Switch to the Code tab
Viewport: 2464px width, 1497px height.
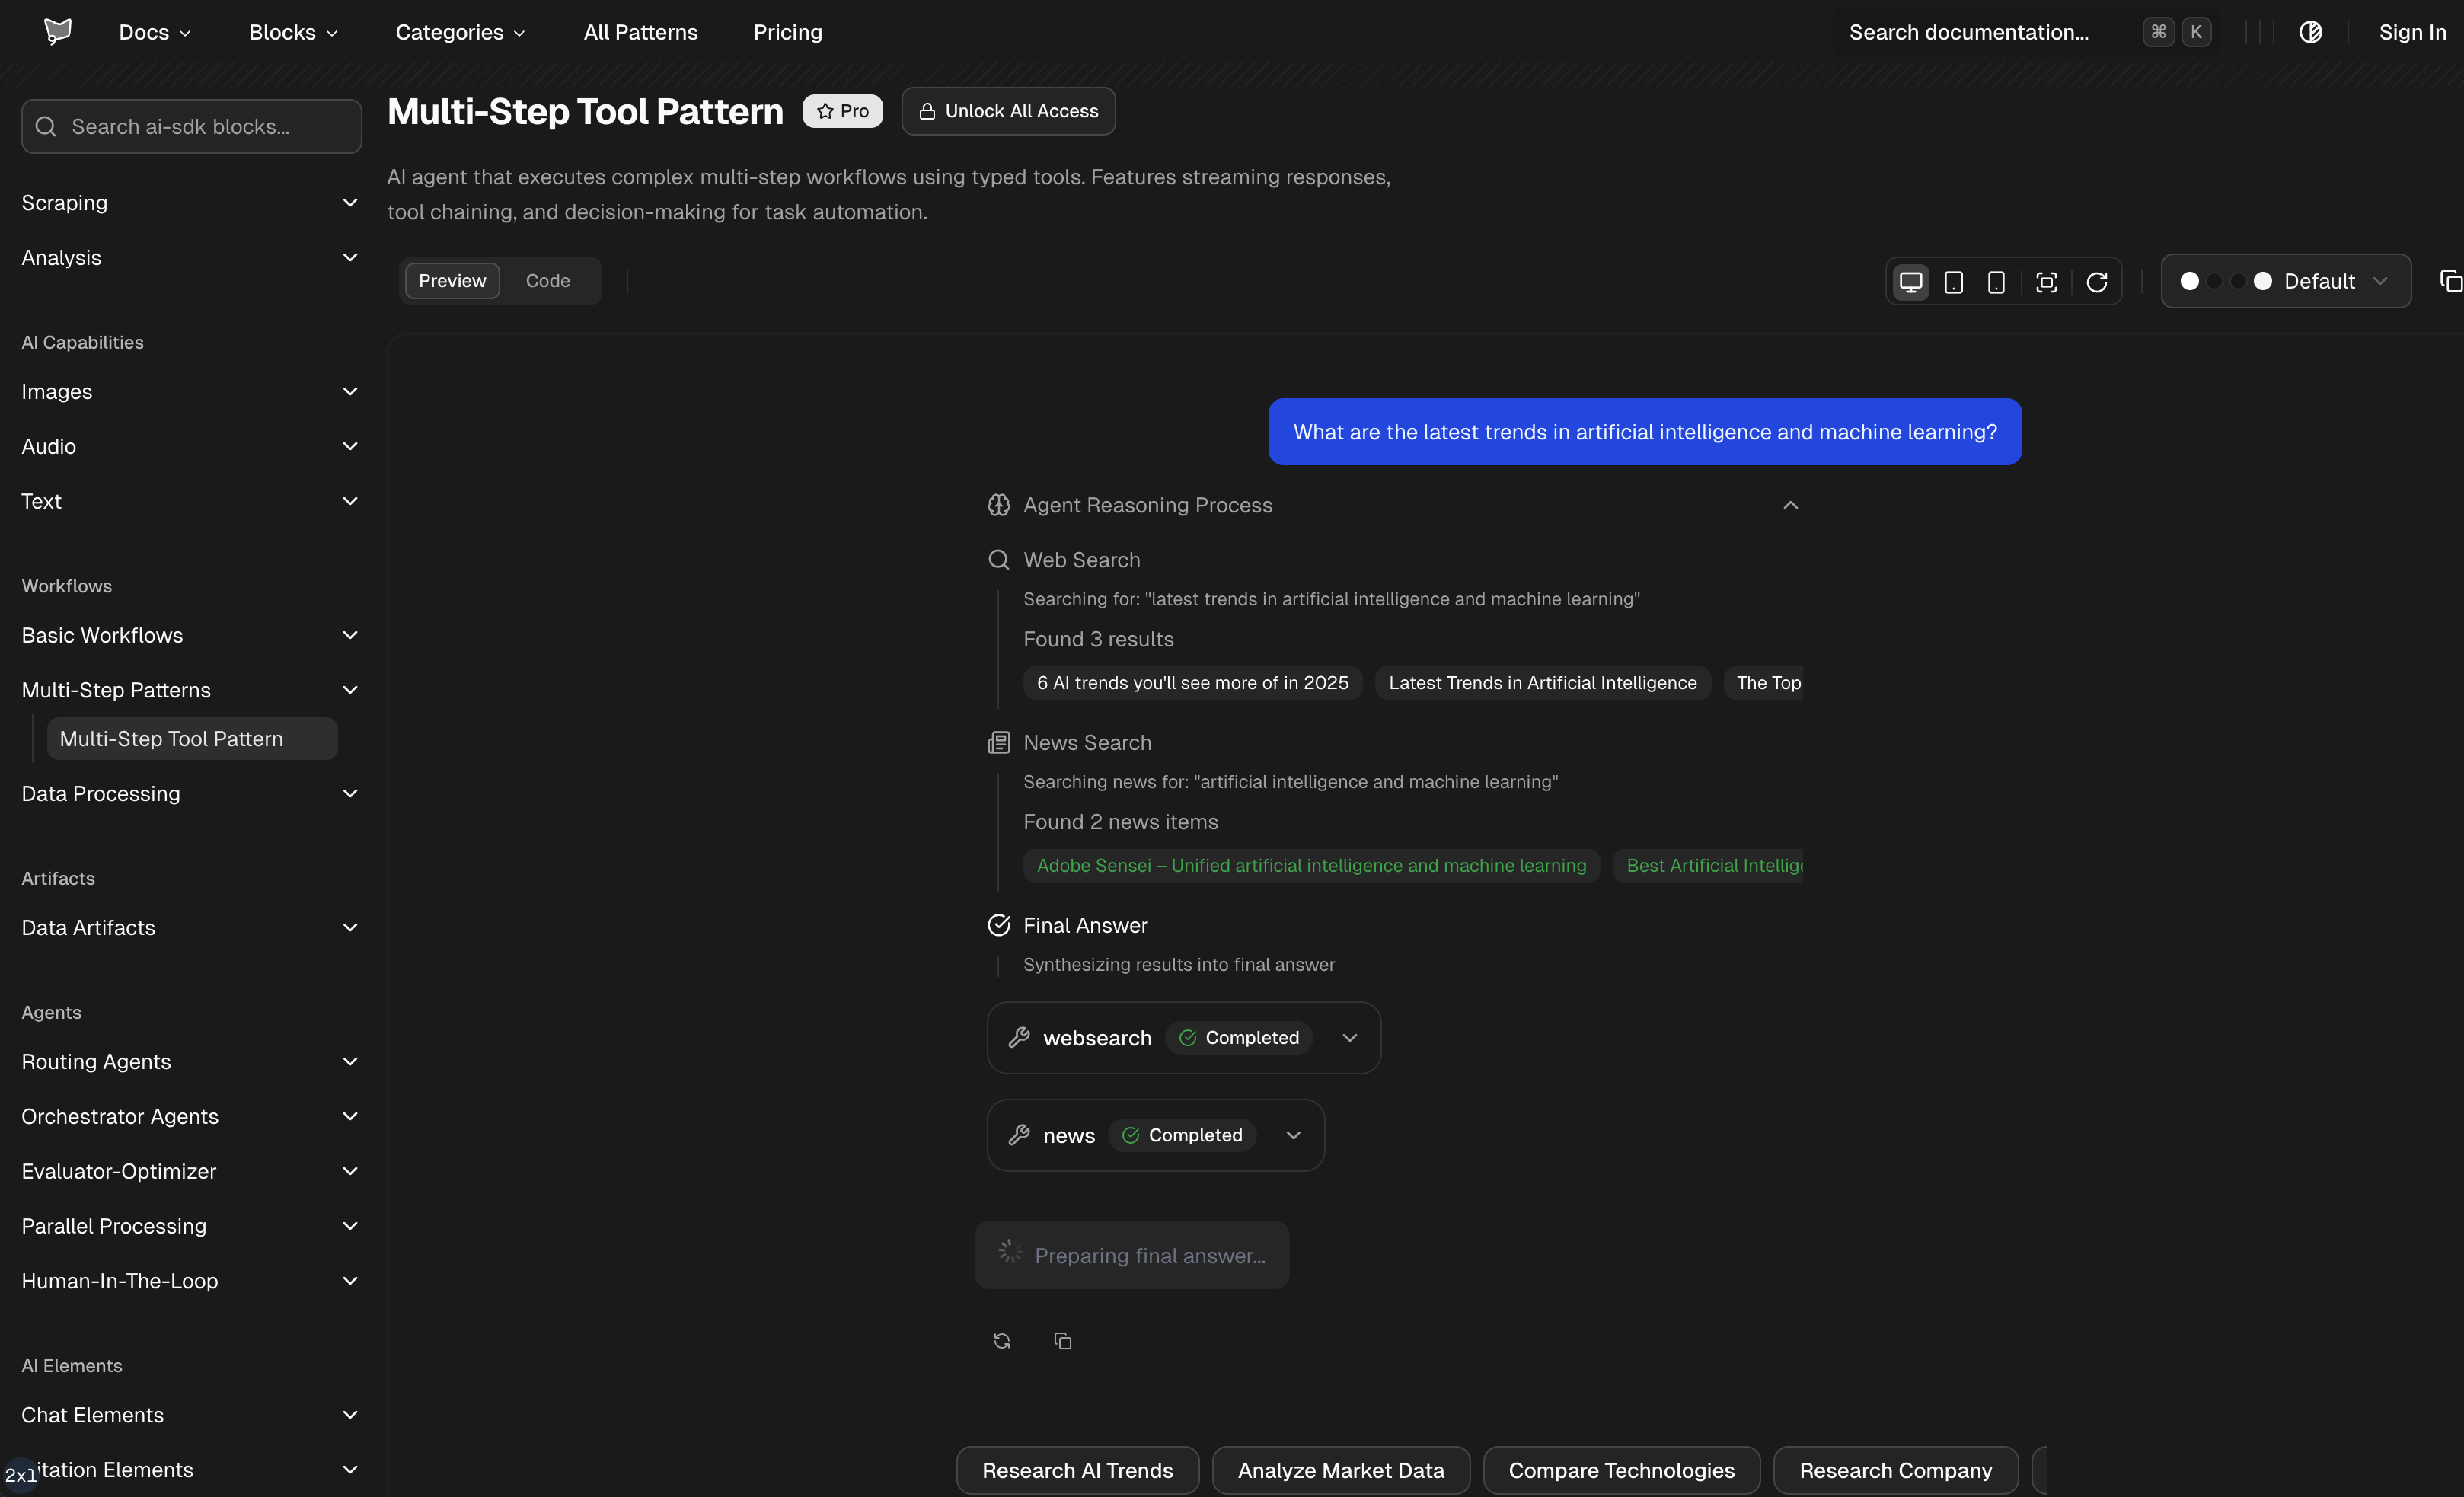click(x=547, y=281)
